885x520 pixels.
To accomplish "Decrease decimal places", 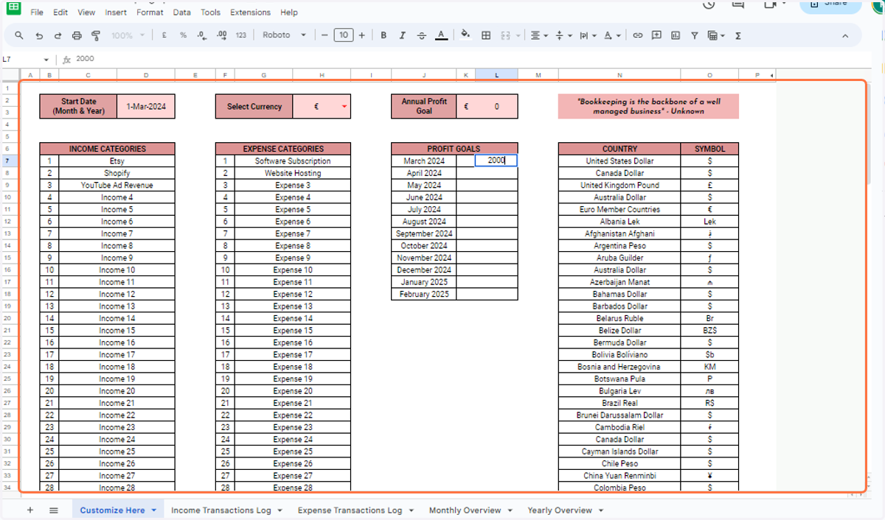I will pos(202,35).
